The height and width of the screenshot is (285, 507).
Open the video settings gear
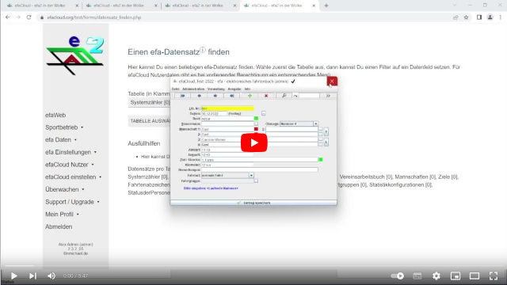[x=436, y=275]
